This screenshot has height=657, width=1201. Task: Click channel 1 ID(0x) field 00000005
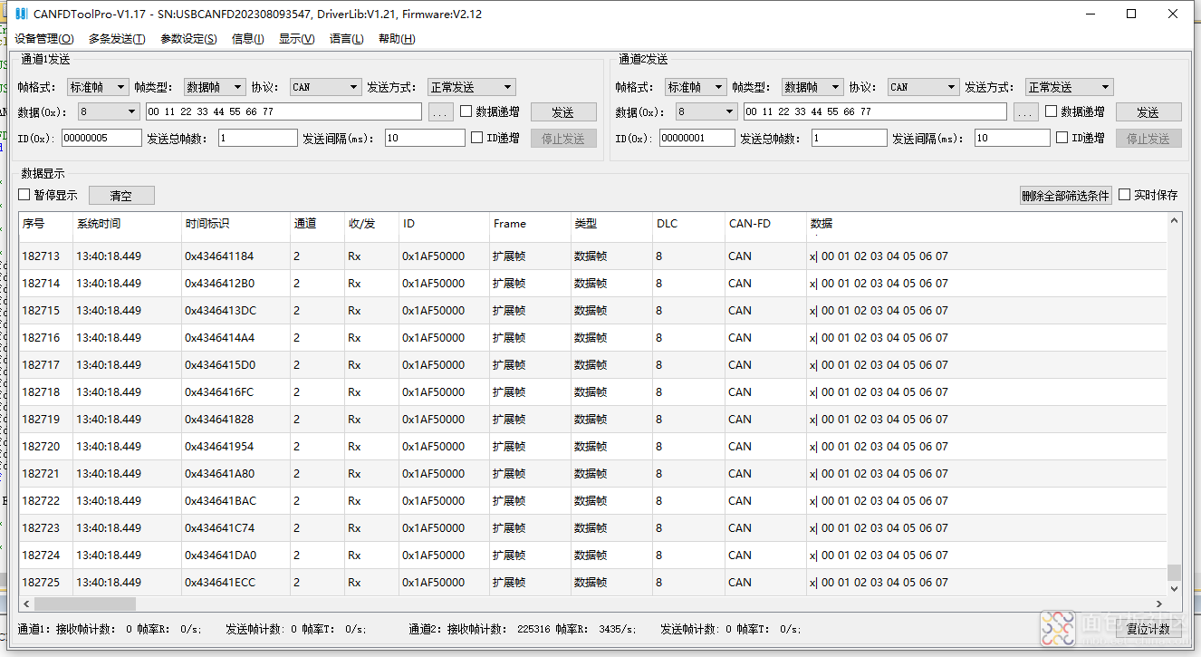coord(101,138)
